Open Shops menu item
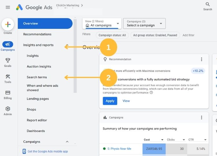The height and width of the screenshot is (156, 217). pos(32,109)
